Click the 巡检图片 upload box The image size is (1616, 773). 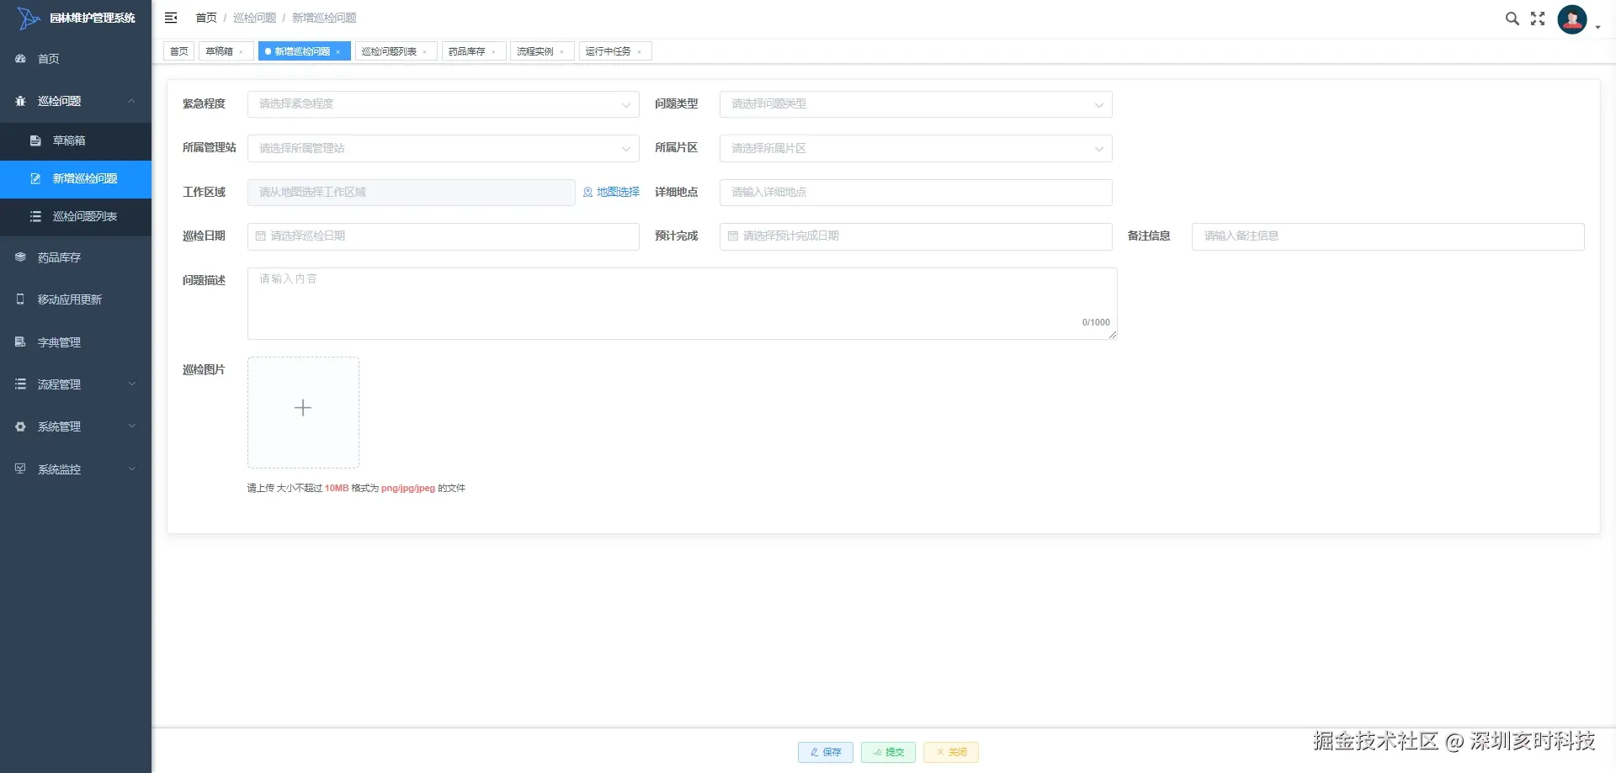303,412
